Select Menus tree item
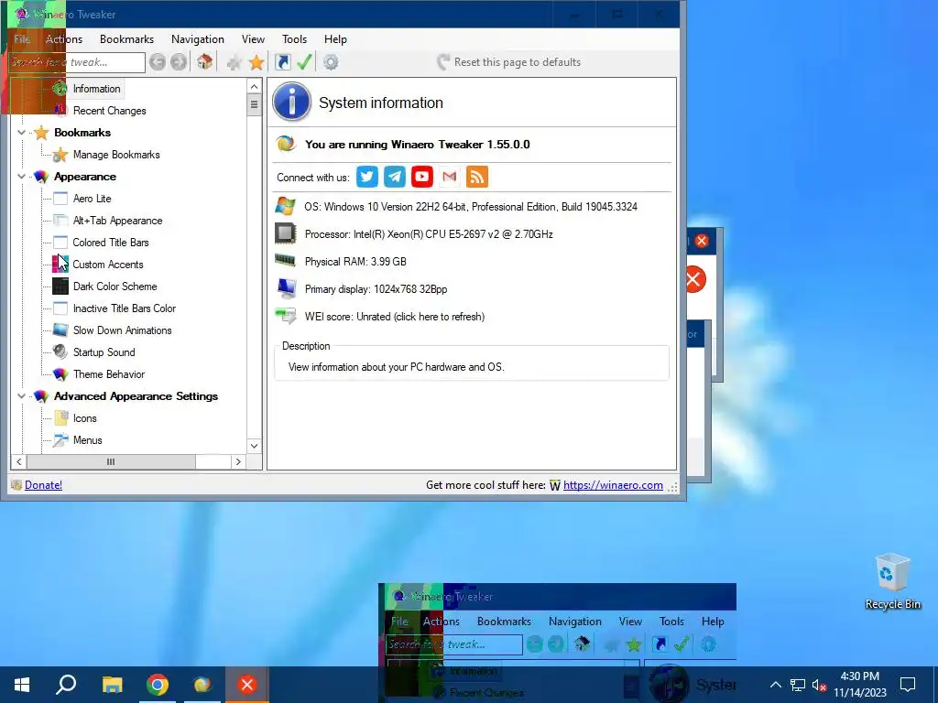 pos(87,440)
